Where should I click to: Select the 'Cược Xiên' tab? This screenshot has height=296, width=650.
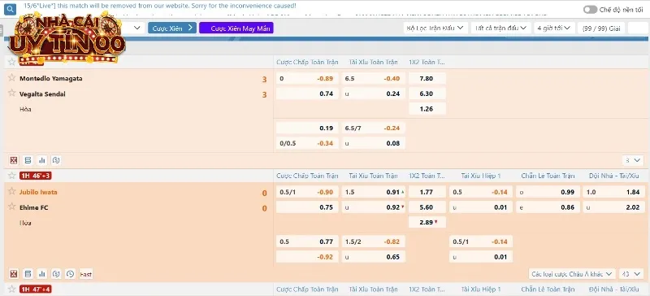point(172,28)
